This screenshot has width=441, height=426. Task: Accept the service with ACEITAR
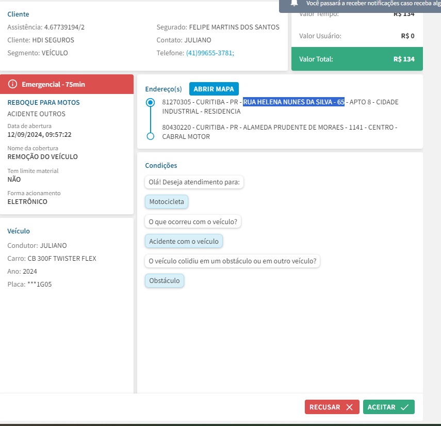[x=389, y=407]
